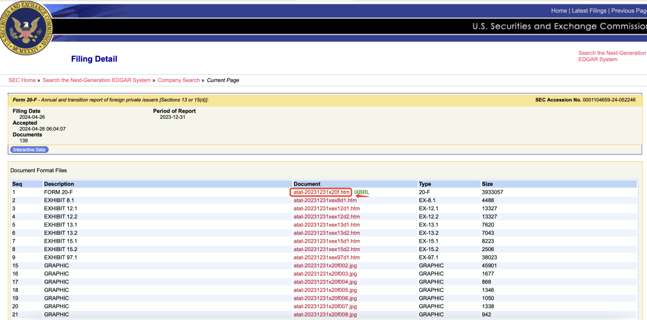
Task: Open atat-20231231xex12d2.htm exhibit file
Action: (x=326, y=217)
